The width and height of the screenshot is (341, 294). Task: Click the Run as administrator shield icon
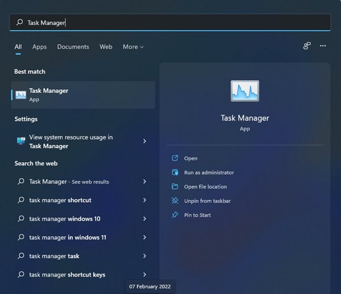coord(175,172)
